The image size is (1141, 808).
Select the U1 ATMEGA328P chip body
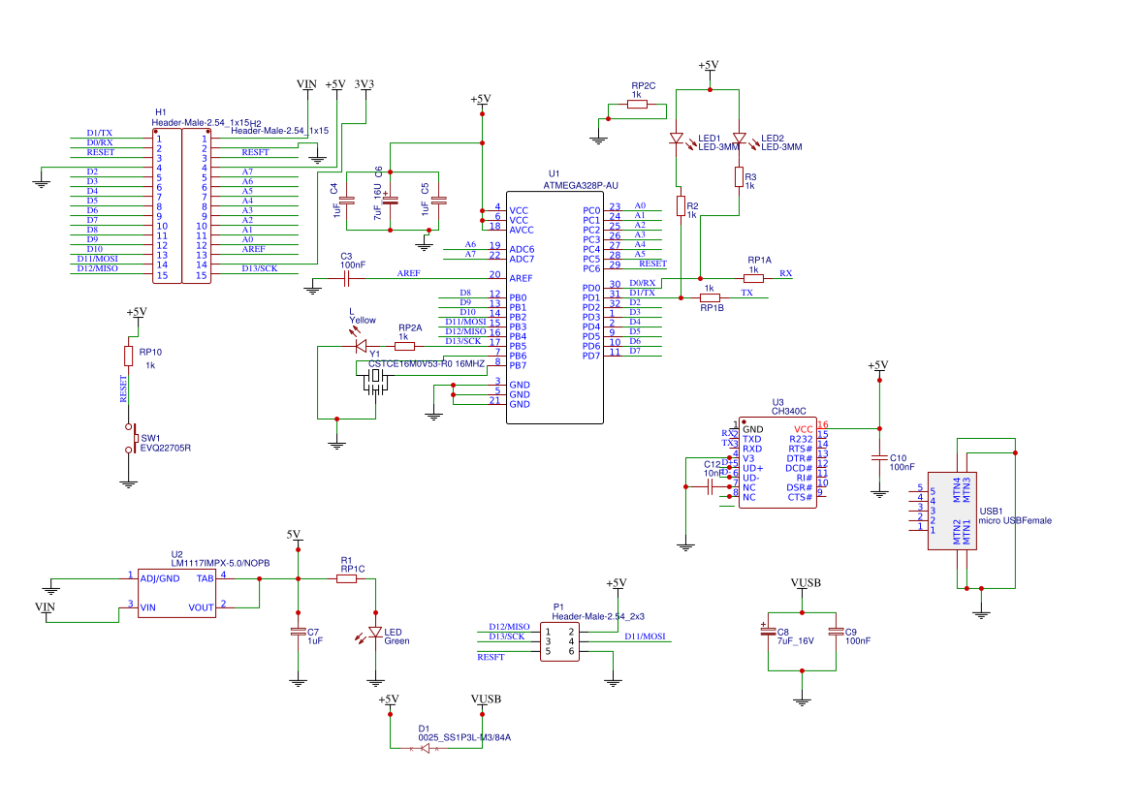click(x=555, y=308)
